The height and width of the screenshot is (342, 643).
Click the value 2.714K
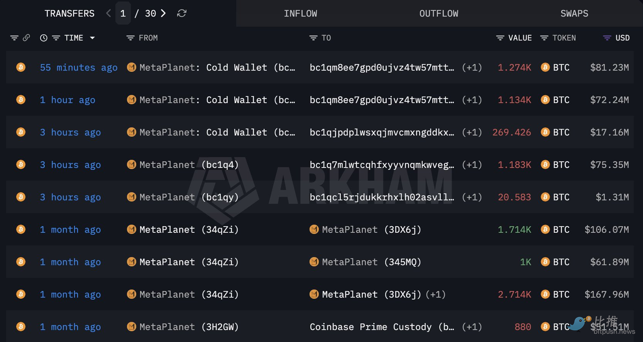[514, 295]
